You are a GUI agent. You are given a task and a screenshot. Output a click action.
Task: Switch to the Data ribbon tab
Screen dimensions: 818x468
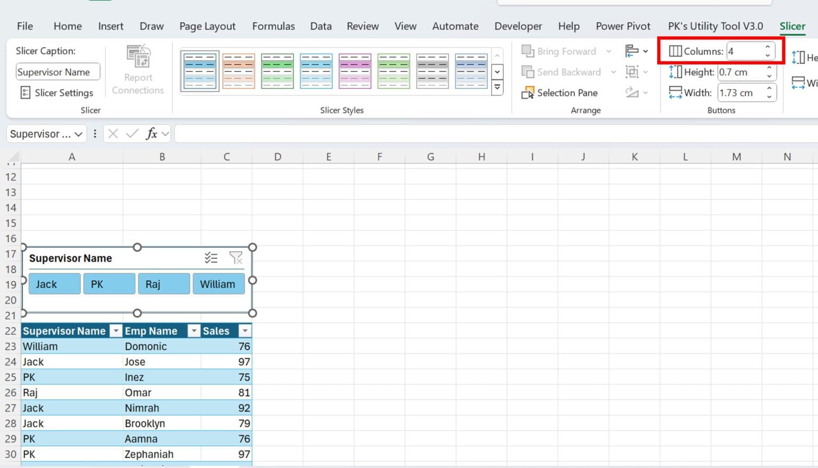click(x=321, y=26)
